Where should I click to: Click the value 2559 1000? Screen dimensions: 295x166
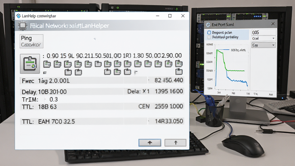pos(169,106)
